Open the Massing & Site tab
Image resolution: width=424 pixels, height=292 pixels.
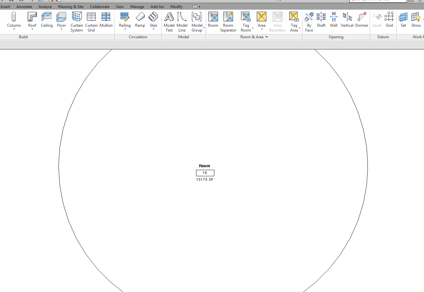(71, 7)
